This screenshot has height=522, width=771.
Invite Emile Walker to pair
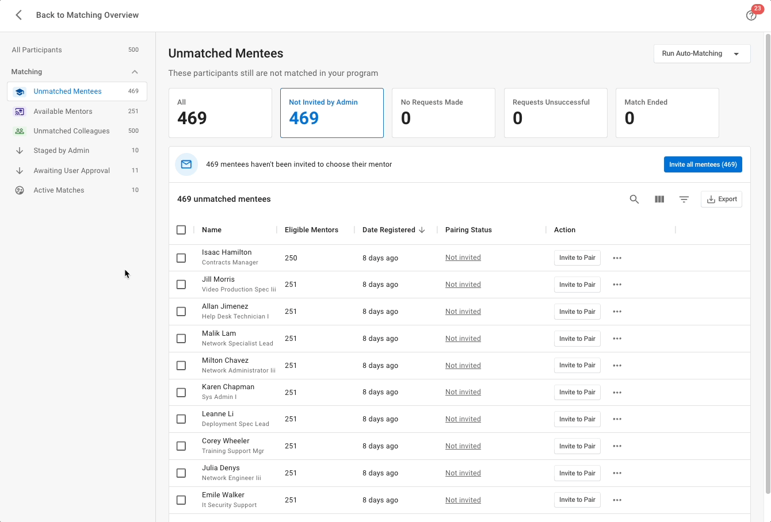tap(577, 500)
